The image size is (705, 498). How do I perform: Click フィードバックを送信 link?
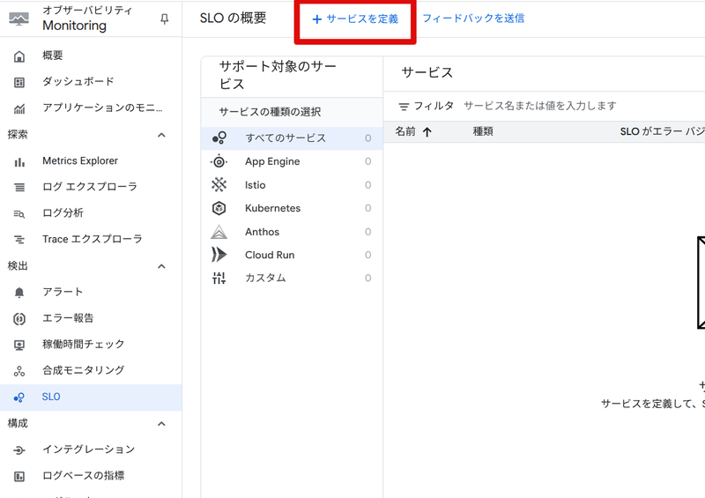point(473,19)
